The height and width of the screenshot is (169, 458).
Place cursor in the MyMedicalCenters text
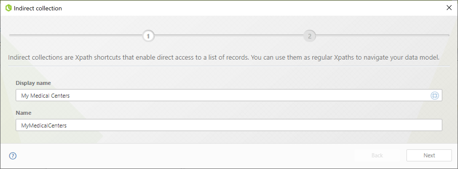[x=44, y=125]
